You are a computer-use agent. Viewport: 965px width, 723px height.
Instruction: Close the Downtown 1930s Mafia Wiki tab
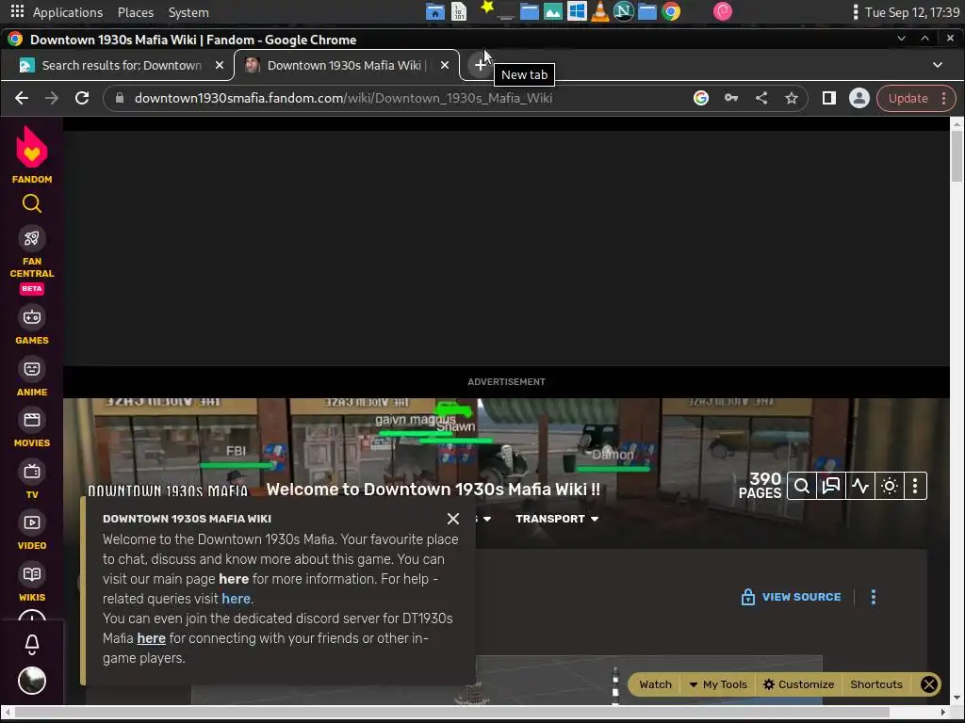(445, 65)
